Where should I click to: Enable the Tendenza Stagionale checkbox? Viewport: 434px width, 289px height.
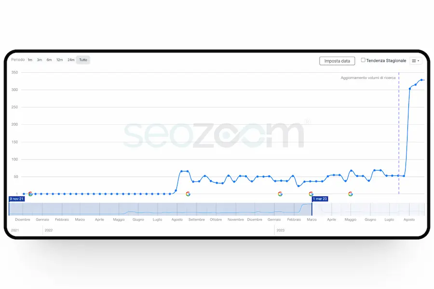click(364, 60)
